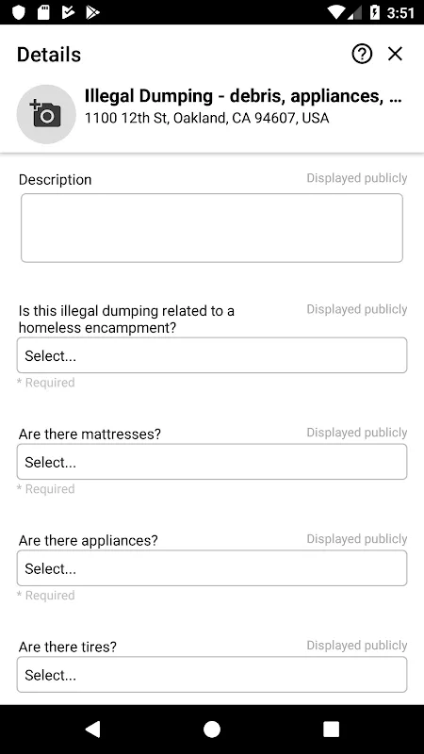This screenshot has height=754, width=424.
Task: Open the 'Are there tires?' dropdown
Action: 212,675
